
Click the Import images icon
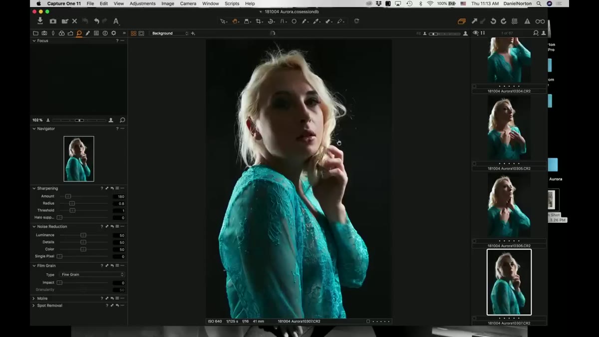coord(40,21)
